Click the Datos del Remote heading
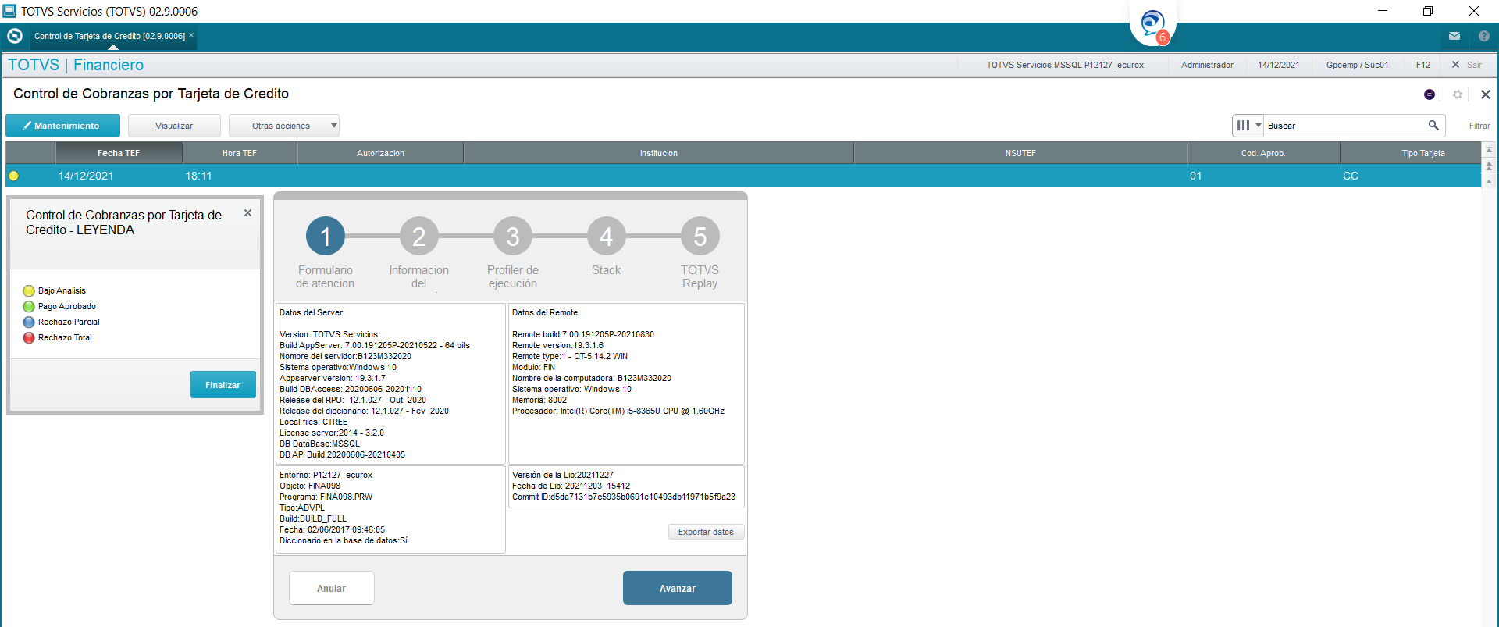Screen dimensions: 1499x627 [544, 312]
